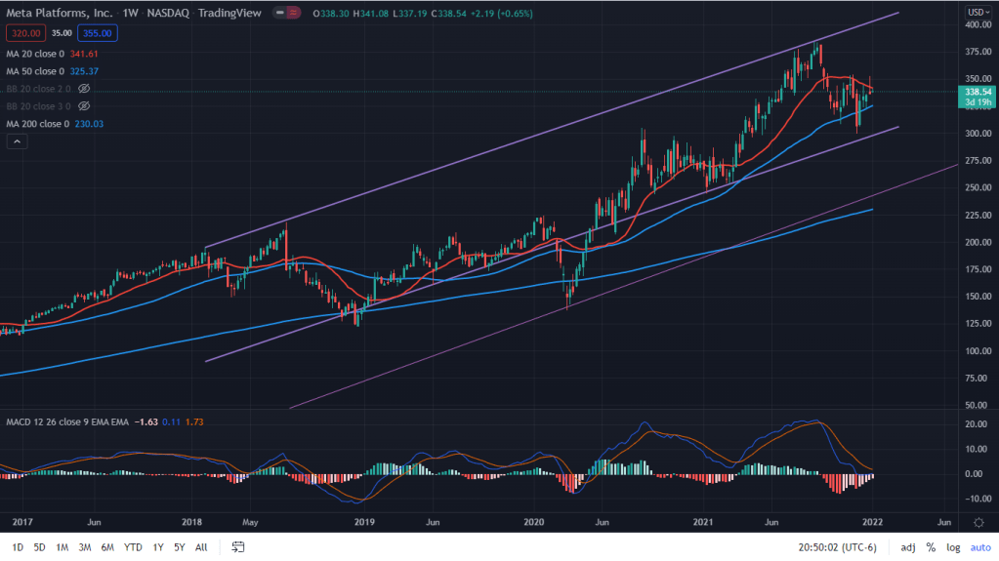999x561 pixels.
Task: Unhide the BB 20 close 3 indicator
Action: click(x=84, y=105)
